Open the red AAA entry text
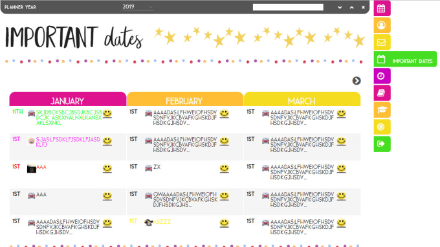This screenshot has height=247, width=440. click(x=41, y=167)
